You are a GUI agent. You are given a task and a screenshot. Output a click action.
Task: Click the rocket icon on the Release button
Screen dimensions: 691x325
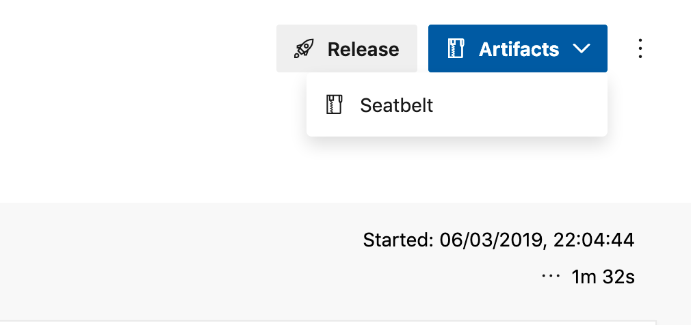click(x=304, y=48)
